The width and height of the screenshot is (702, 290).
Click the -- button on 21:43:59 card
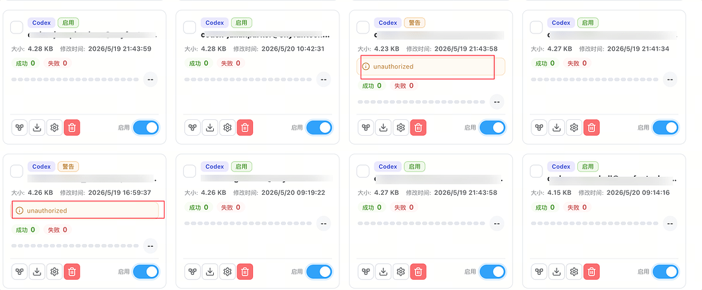150,80
